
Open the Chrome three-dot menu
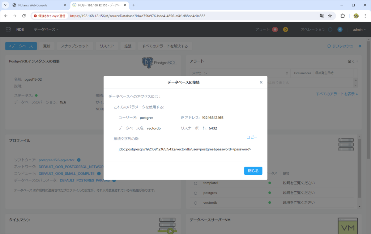point(365,16)
